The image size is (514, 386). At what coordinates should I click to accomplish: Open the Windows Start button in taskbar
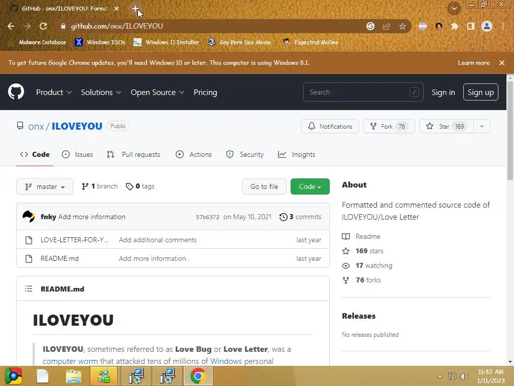click(13, 376)
